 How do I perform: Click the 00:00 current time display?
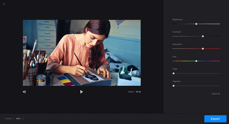click(x=131, y=92)
